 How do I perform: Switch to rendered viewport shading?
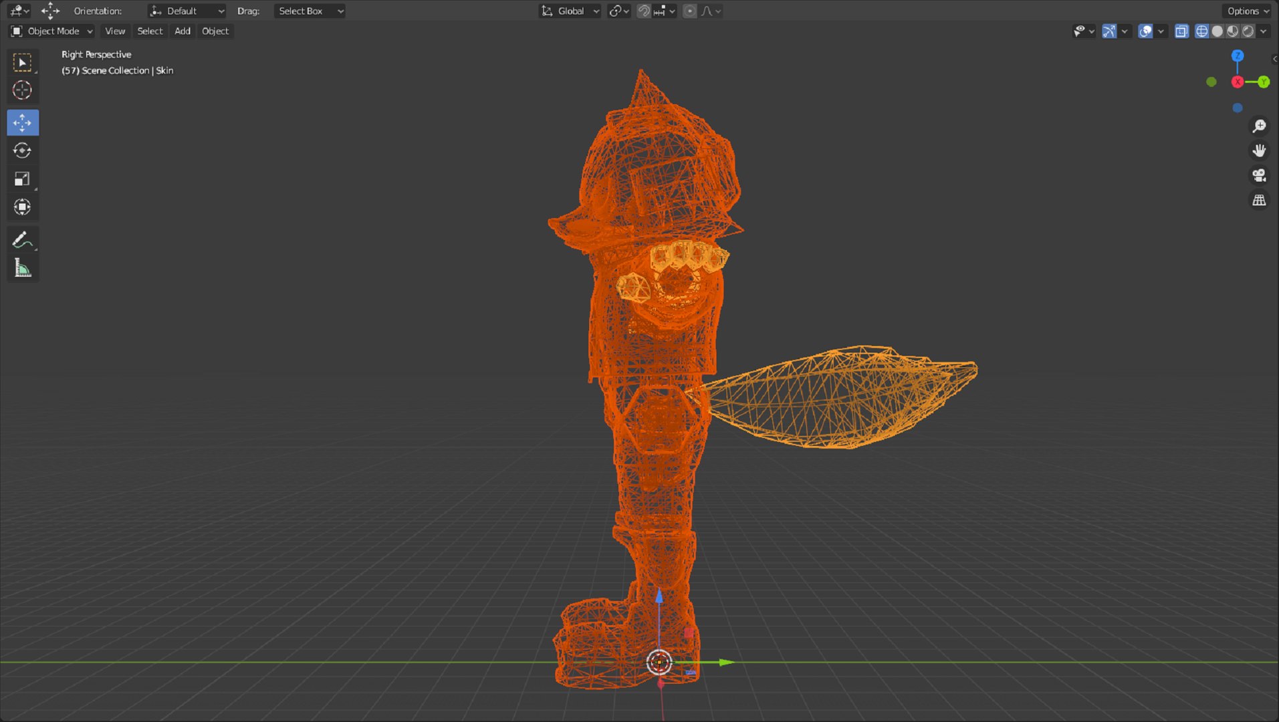1248,31
